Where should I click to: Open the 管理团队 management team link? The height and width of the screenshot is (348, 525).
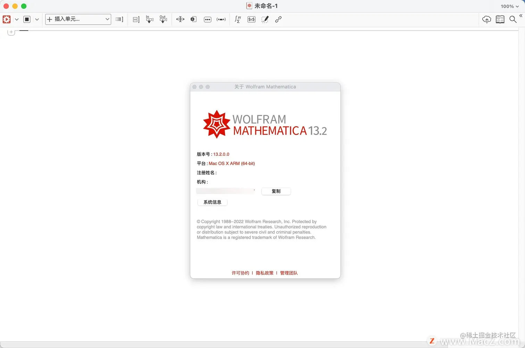(x=289, y=273)
